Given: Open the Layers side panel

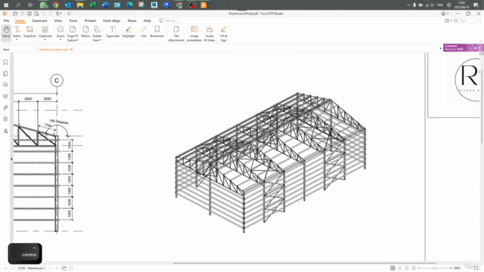Looking at the screenshot, I should pos(5,96).
